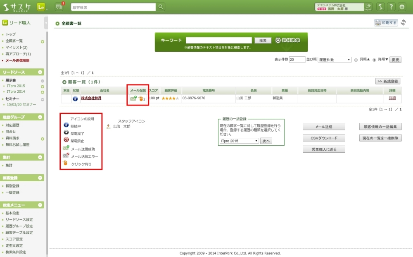
Task: Open マイリスト(2) in the sidebar
Action: point(17,48)
